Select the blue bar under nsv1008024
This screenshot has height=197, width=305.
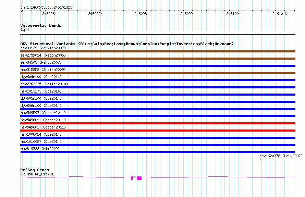pos(158,138)
